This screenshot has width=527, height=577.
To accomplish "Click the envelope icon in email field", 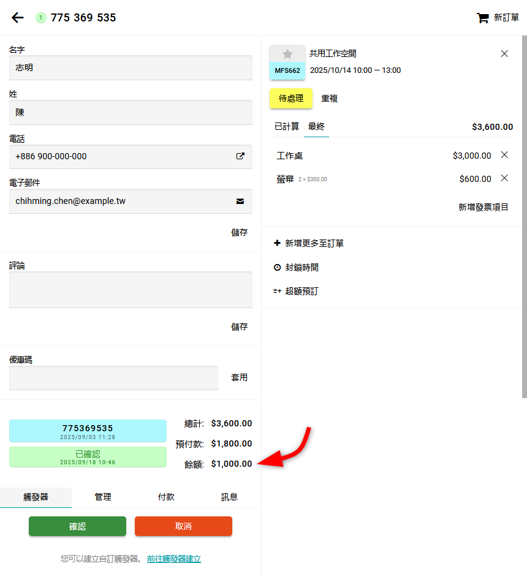I will click(240, 201).
